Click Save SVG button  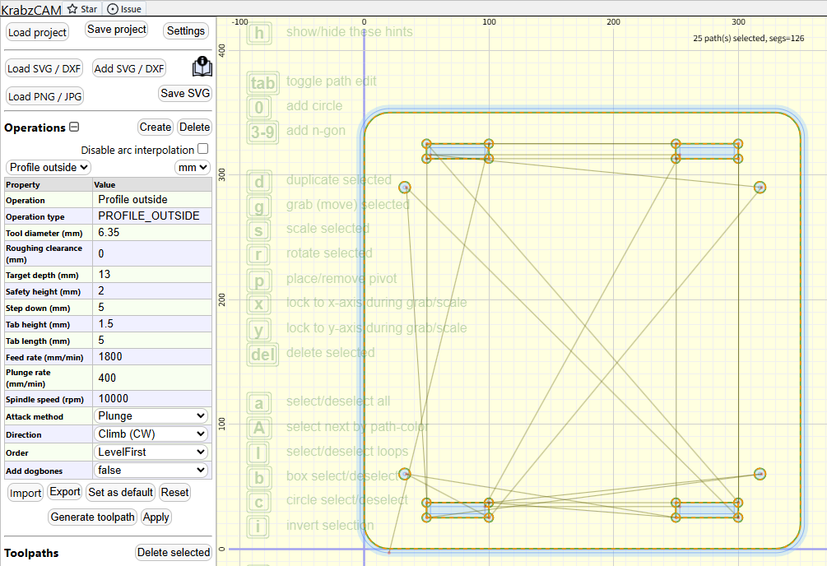coord(185,93)
